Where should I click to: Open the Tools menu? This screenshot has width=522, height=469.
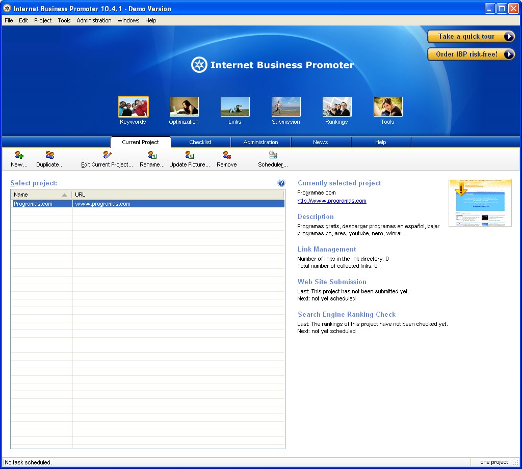click(x=64, y=20)
